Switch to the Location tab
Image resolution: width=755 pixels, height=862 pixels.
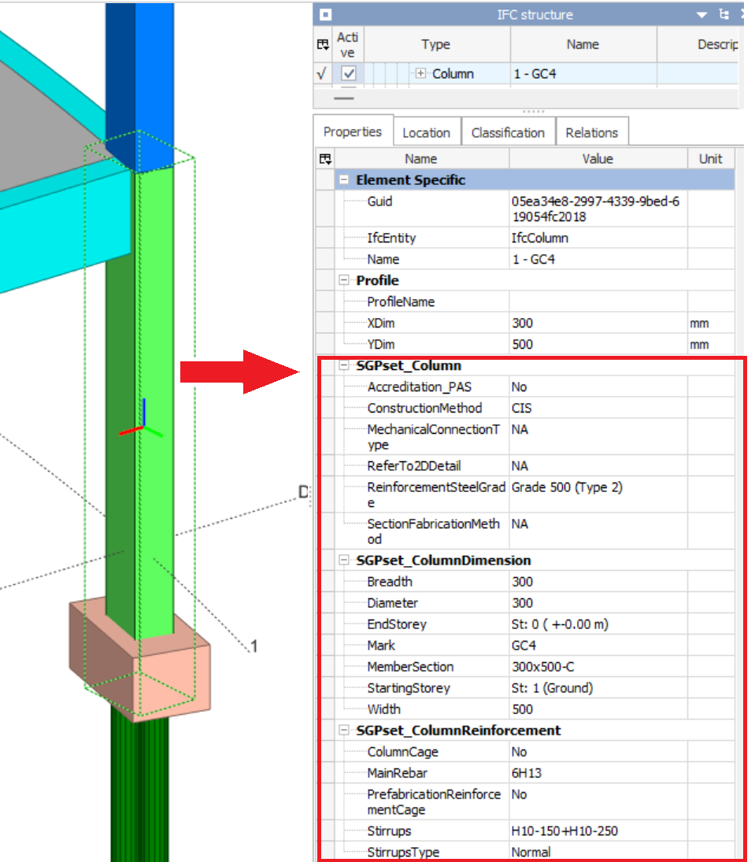tap(426, 133)
